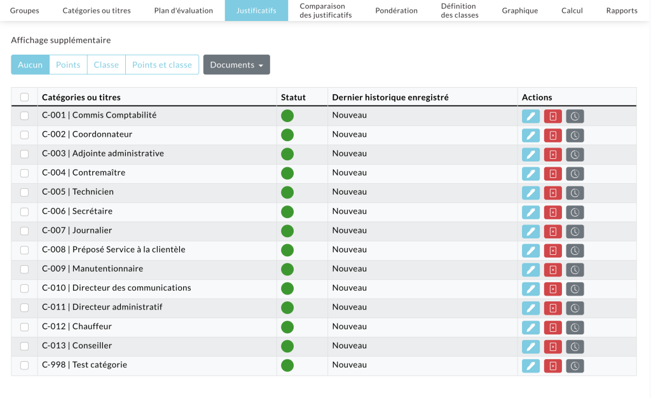Edit the C-008 Préposé Service à la clientèle
The width and height of the screenshot is (651, 398).
pos(531,250)
